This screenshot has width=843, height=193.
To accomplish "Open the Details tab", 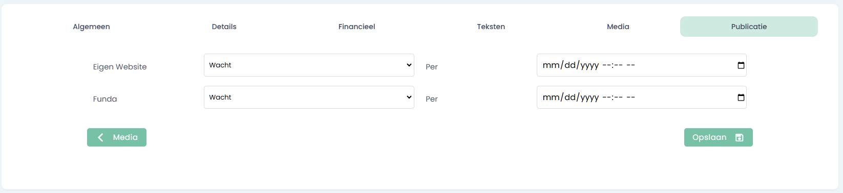I will tap(224, 27).
